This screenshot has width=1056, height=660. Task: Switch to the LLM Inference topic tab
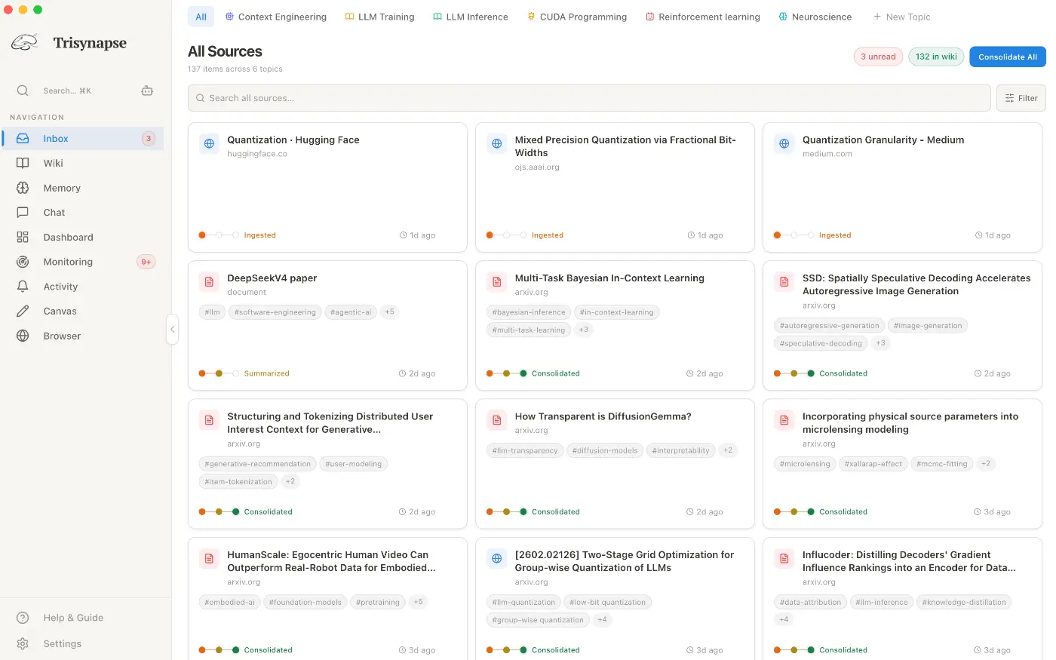(471, 17)
